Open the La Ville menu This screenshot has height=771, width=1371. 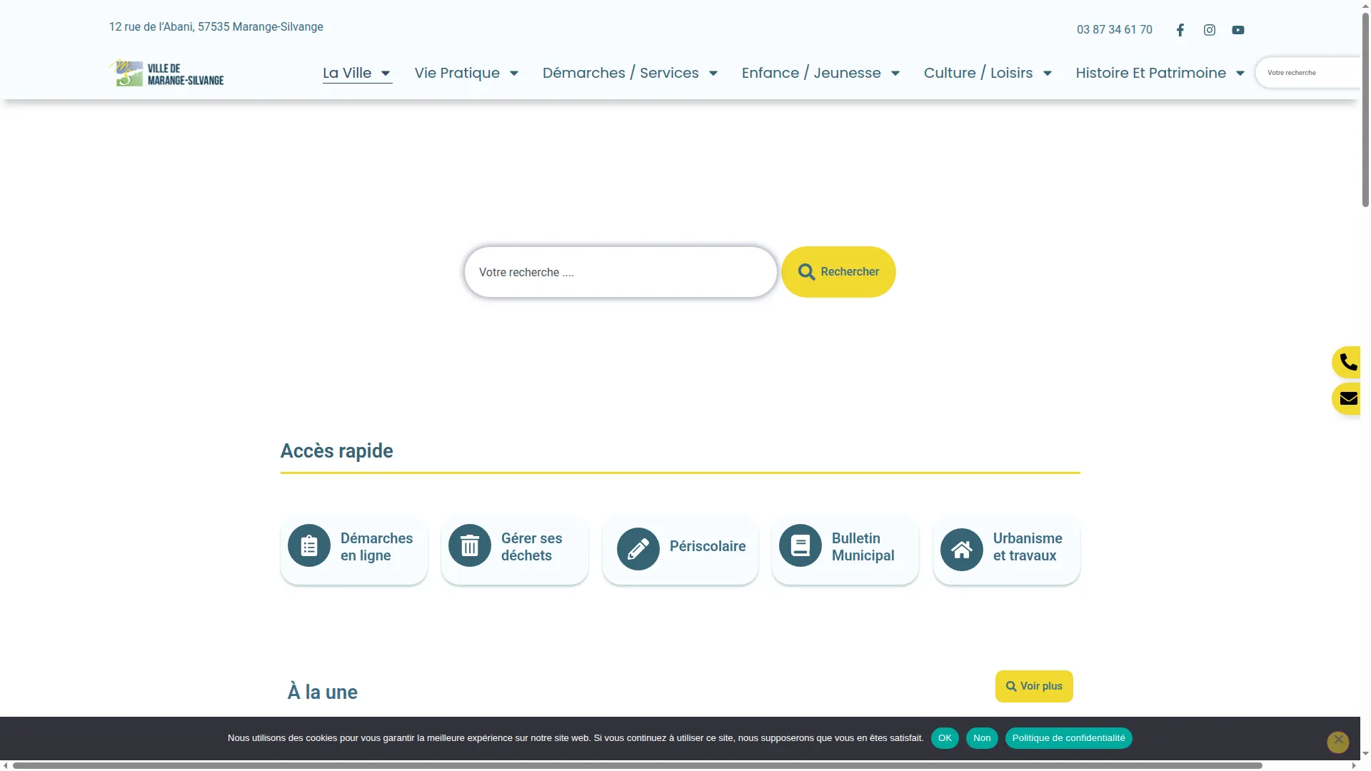(347, 73)
